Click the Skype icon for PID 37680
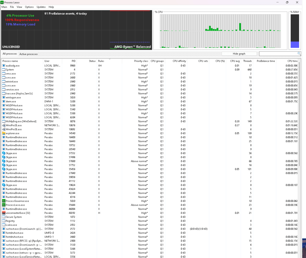This screenshot has width=306, height=258. 4,161
